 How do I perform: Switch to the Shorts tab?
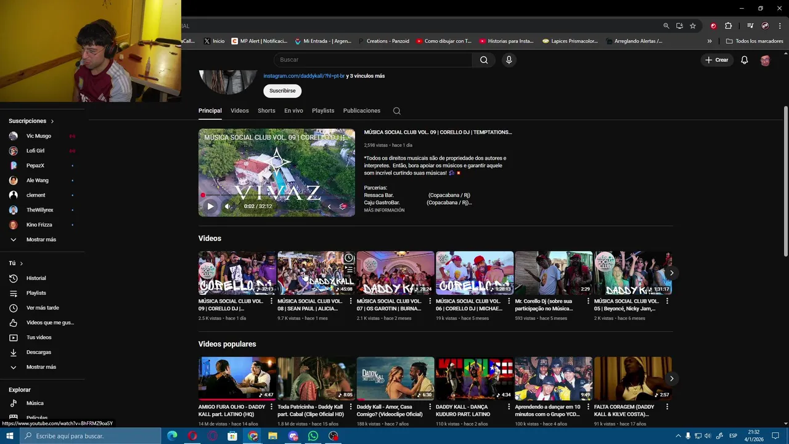266,111
